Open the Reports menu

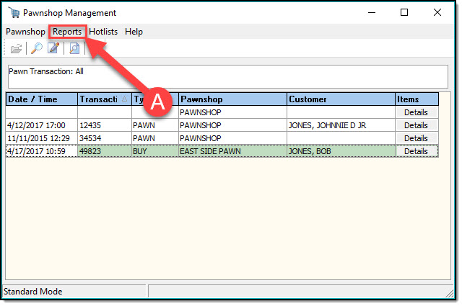(67, 32)
